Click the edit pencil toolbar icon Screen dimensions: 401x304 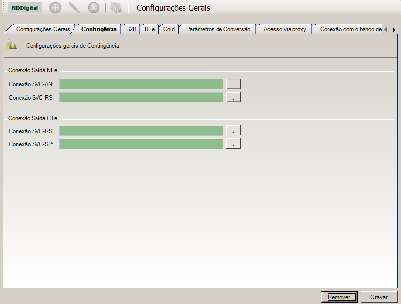[x=74, y=8]
